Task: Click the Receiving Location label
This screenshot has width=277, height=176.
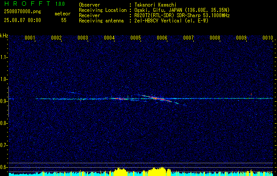Action: (x=103, y=10)
